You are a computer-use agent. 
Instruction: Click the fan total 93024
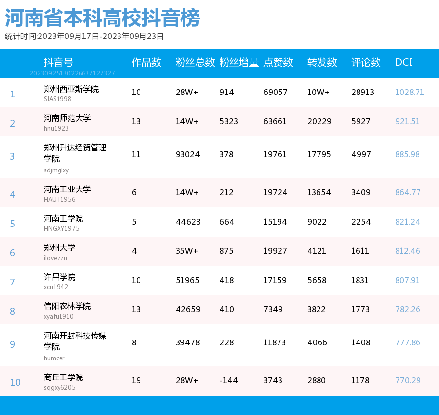188,154
